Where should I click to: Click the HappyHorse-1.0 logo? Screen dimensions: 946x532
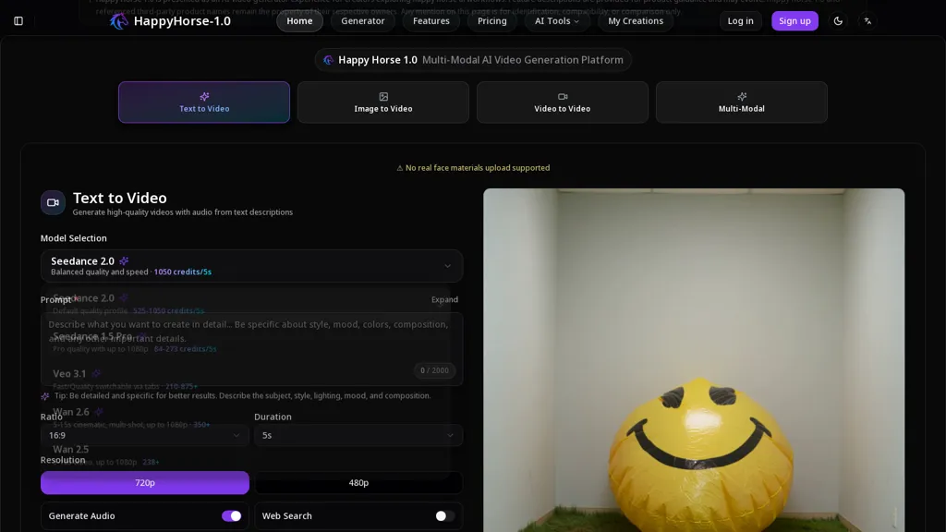click(170, 21)
